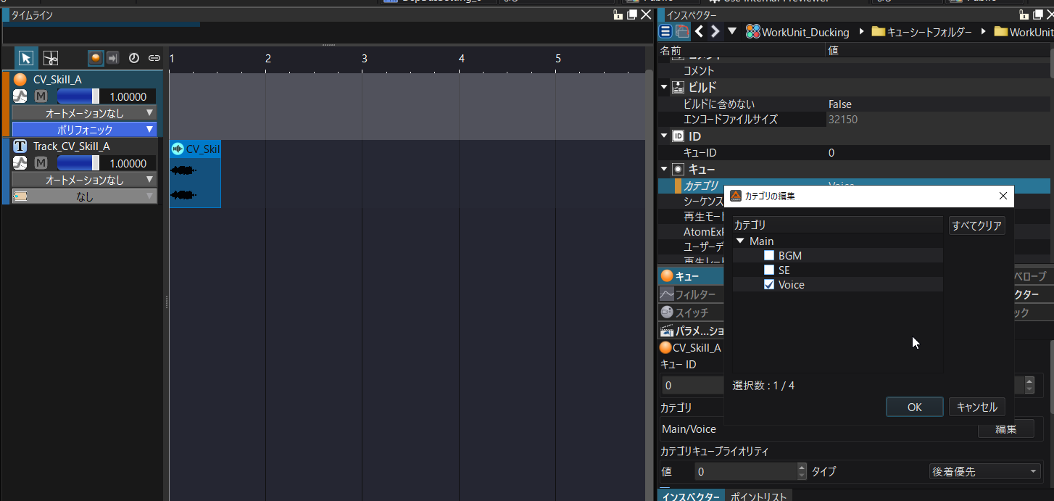Click the キューシートフォルダー folder breadcrumb
The image size is (1054, 501).
click(x=921, y=32)
